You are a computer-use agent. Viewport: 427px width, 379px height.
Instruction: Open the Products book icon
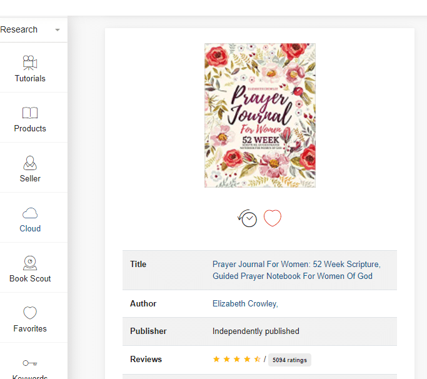click(x=30, y=113)
